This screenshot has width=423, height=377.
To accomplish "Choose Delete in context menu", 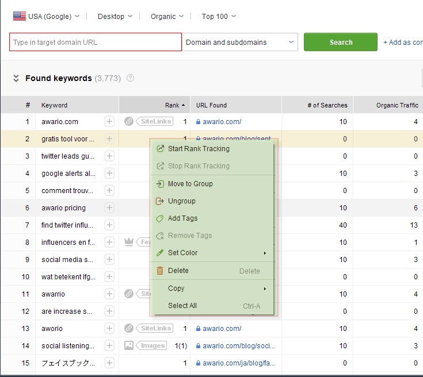I will 212,271.
